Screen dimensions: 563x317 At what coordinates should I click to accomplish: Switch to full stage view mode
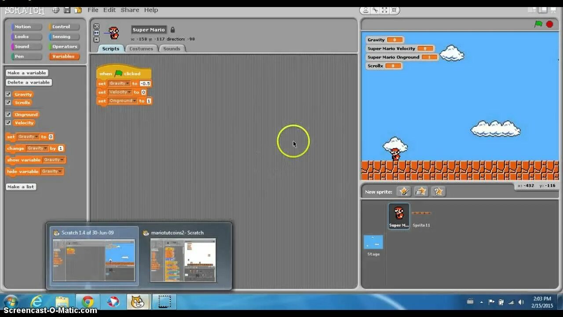[543, 10]
